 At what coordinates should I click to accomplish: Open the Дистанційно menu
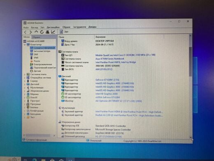tap(53, 27)
